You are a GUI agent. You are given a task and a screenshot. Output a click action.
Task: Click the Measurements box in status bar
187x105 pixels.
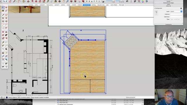click(145, 97)
